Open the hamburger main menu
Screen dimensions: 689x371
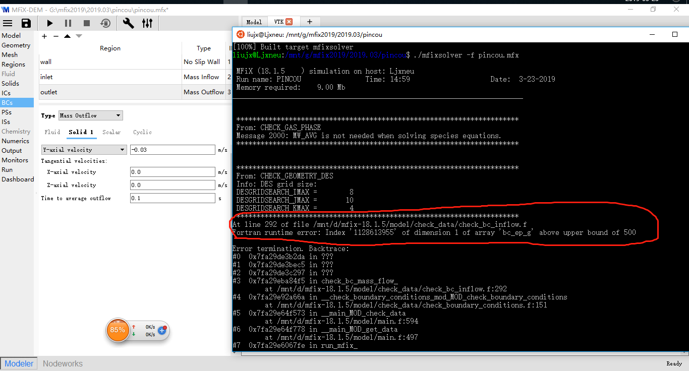(8, 23)
